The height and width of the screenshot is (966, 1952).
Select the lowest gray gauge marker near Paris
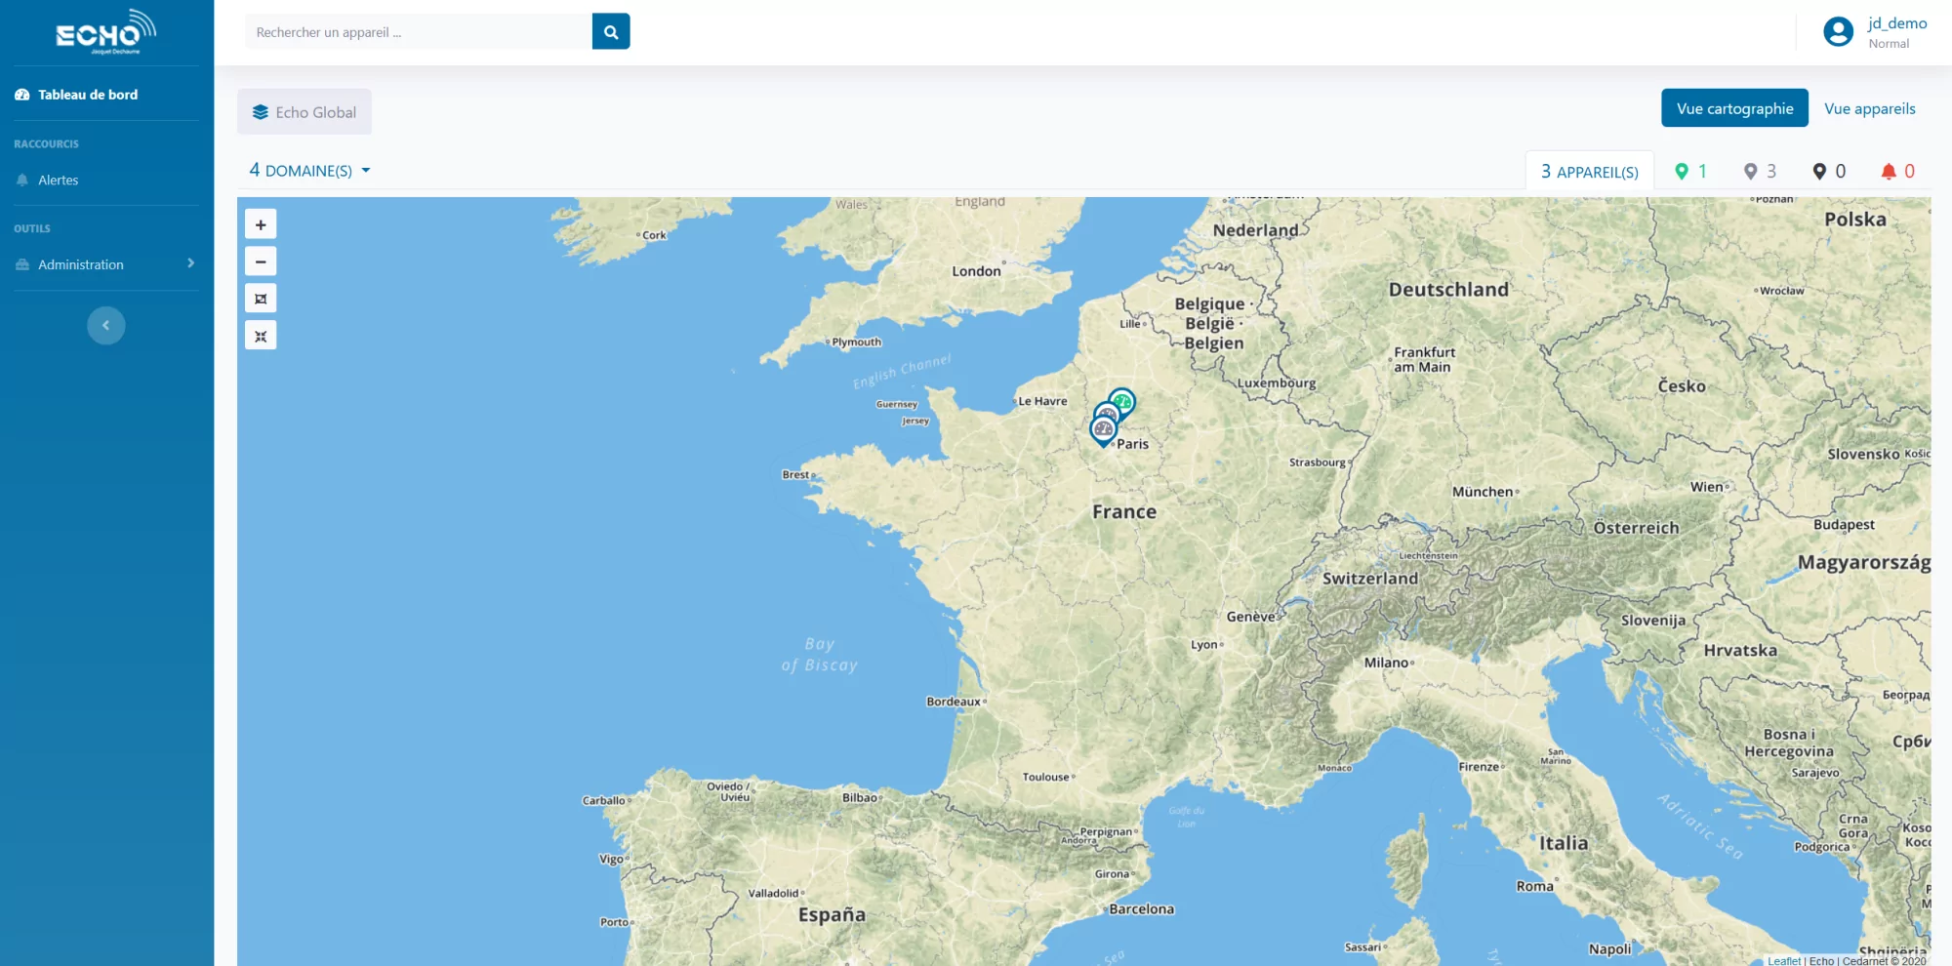coord(1103,429)
